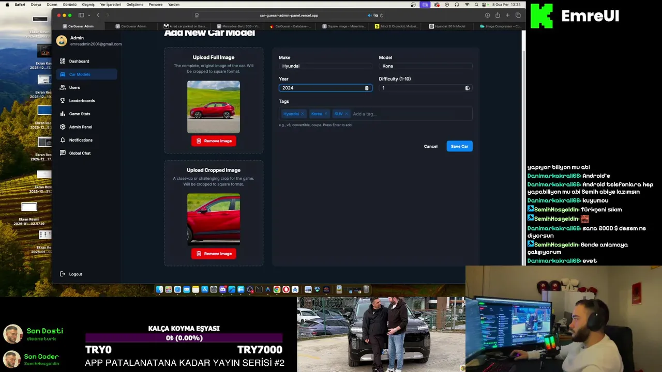Open the Görüntü menu

[69, 5]
